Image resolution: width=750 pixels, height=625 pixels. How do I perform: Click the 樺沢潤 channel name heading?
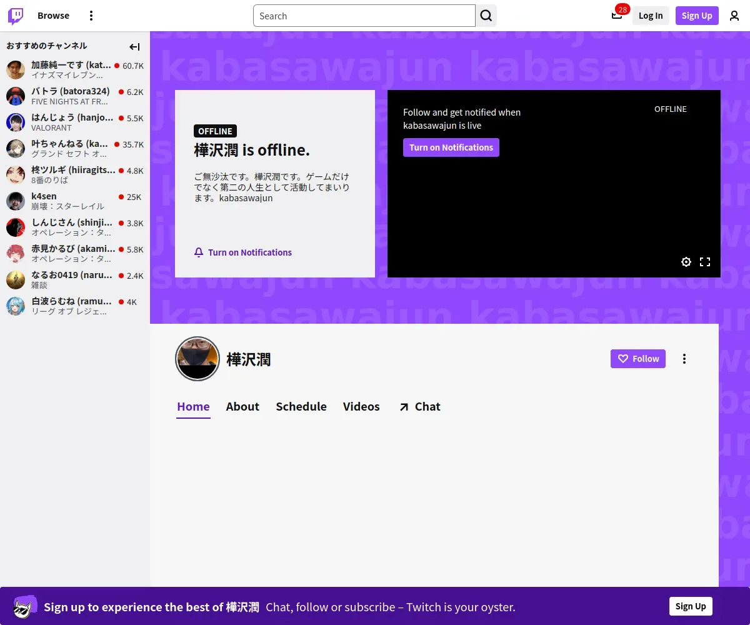249,359
